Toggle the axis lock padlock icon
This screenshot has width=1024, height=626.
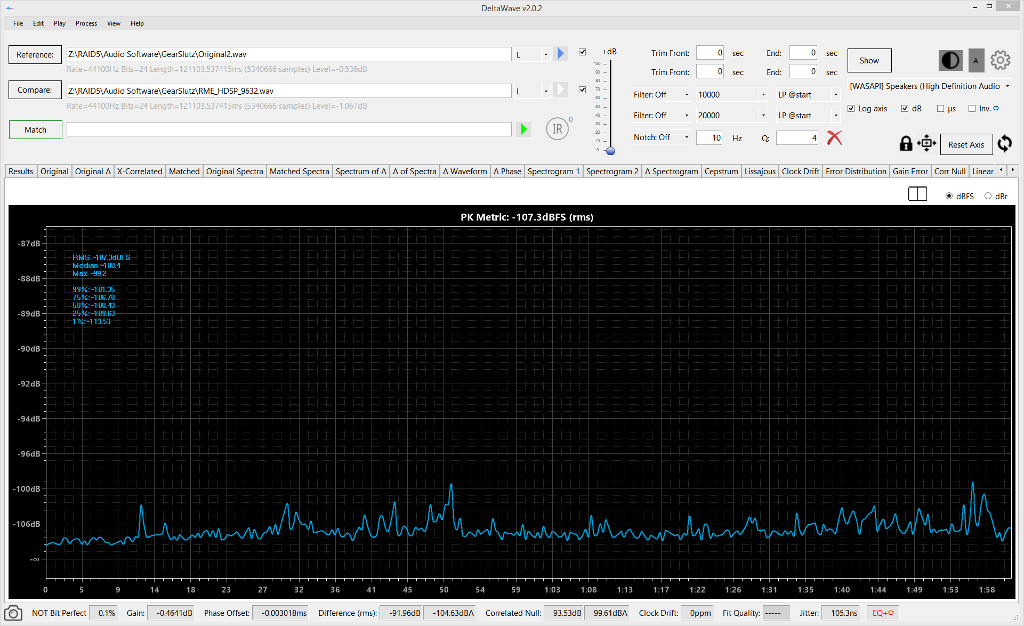(x=906, y=143)
